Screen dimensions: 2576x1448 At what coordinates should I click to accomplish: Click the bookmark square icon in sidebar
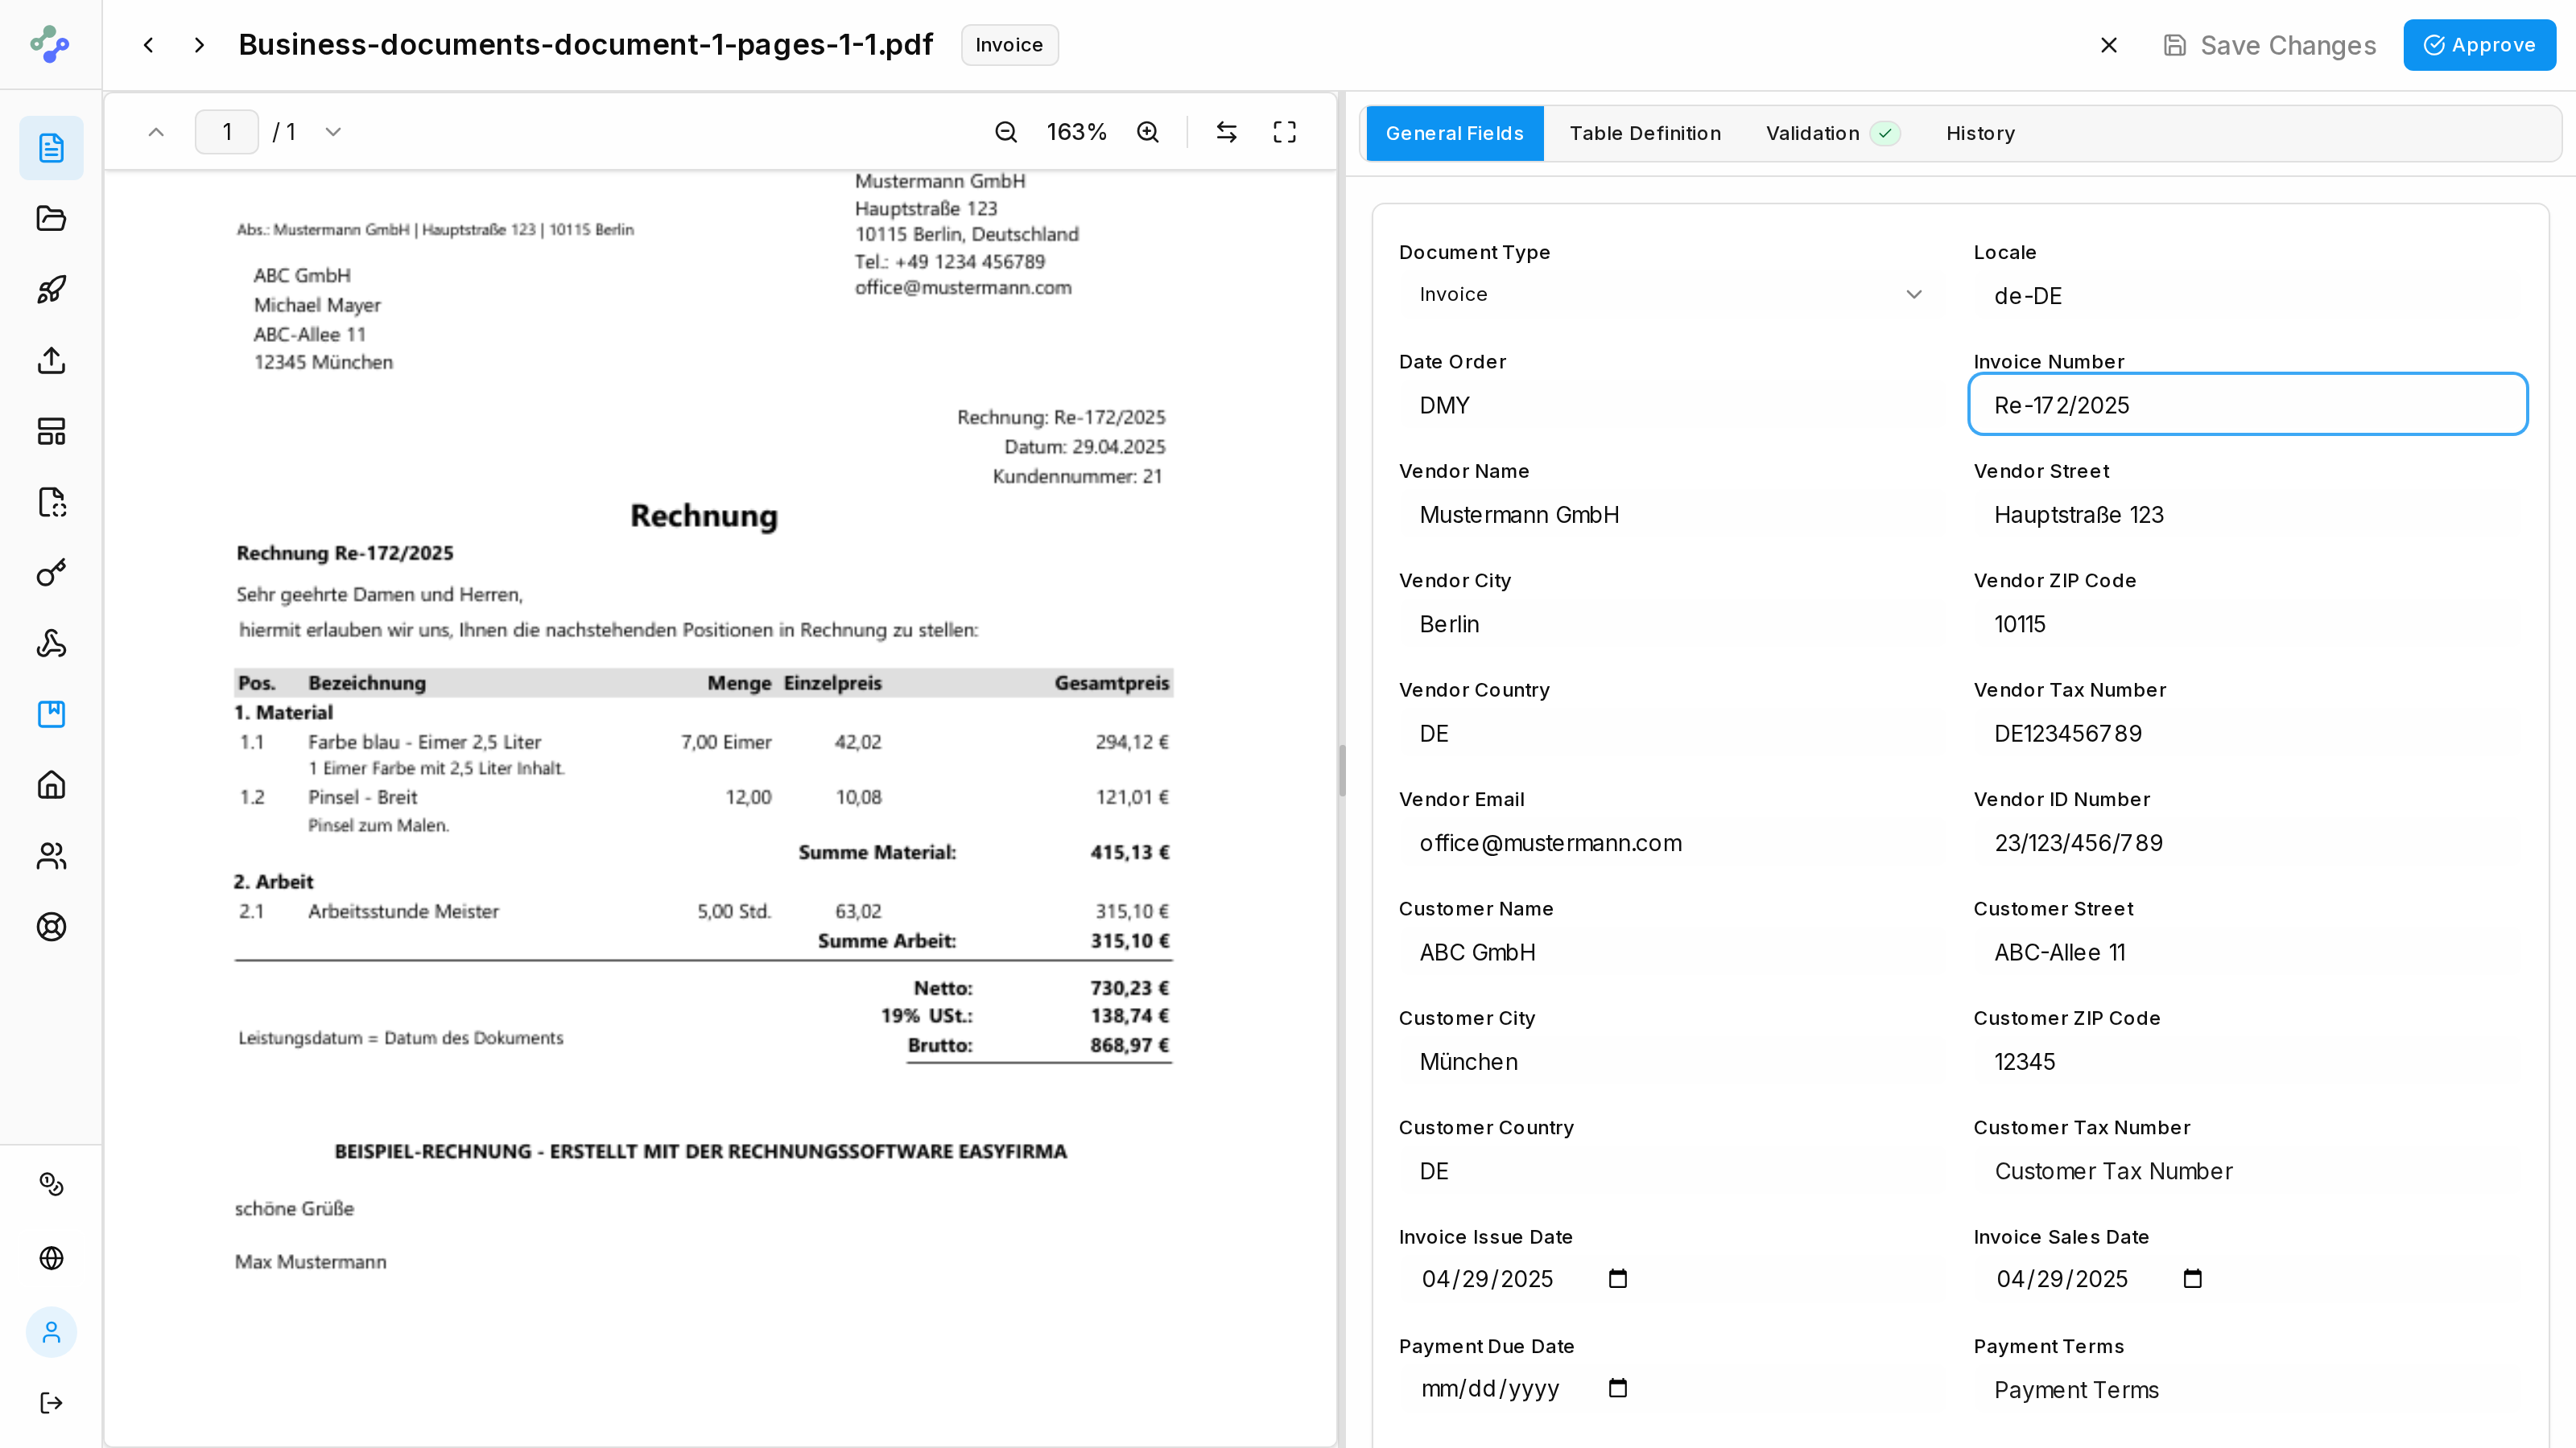pos(51,714)
